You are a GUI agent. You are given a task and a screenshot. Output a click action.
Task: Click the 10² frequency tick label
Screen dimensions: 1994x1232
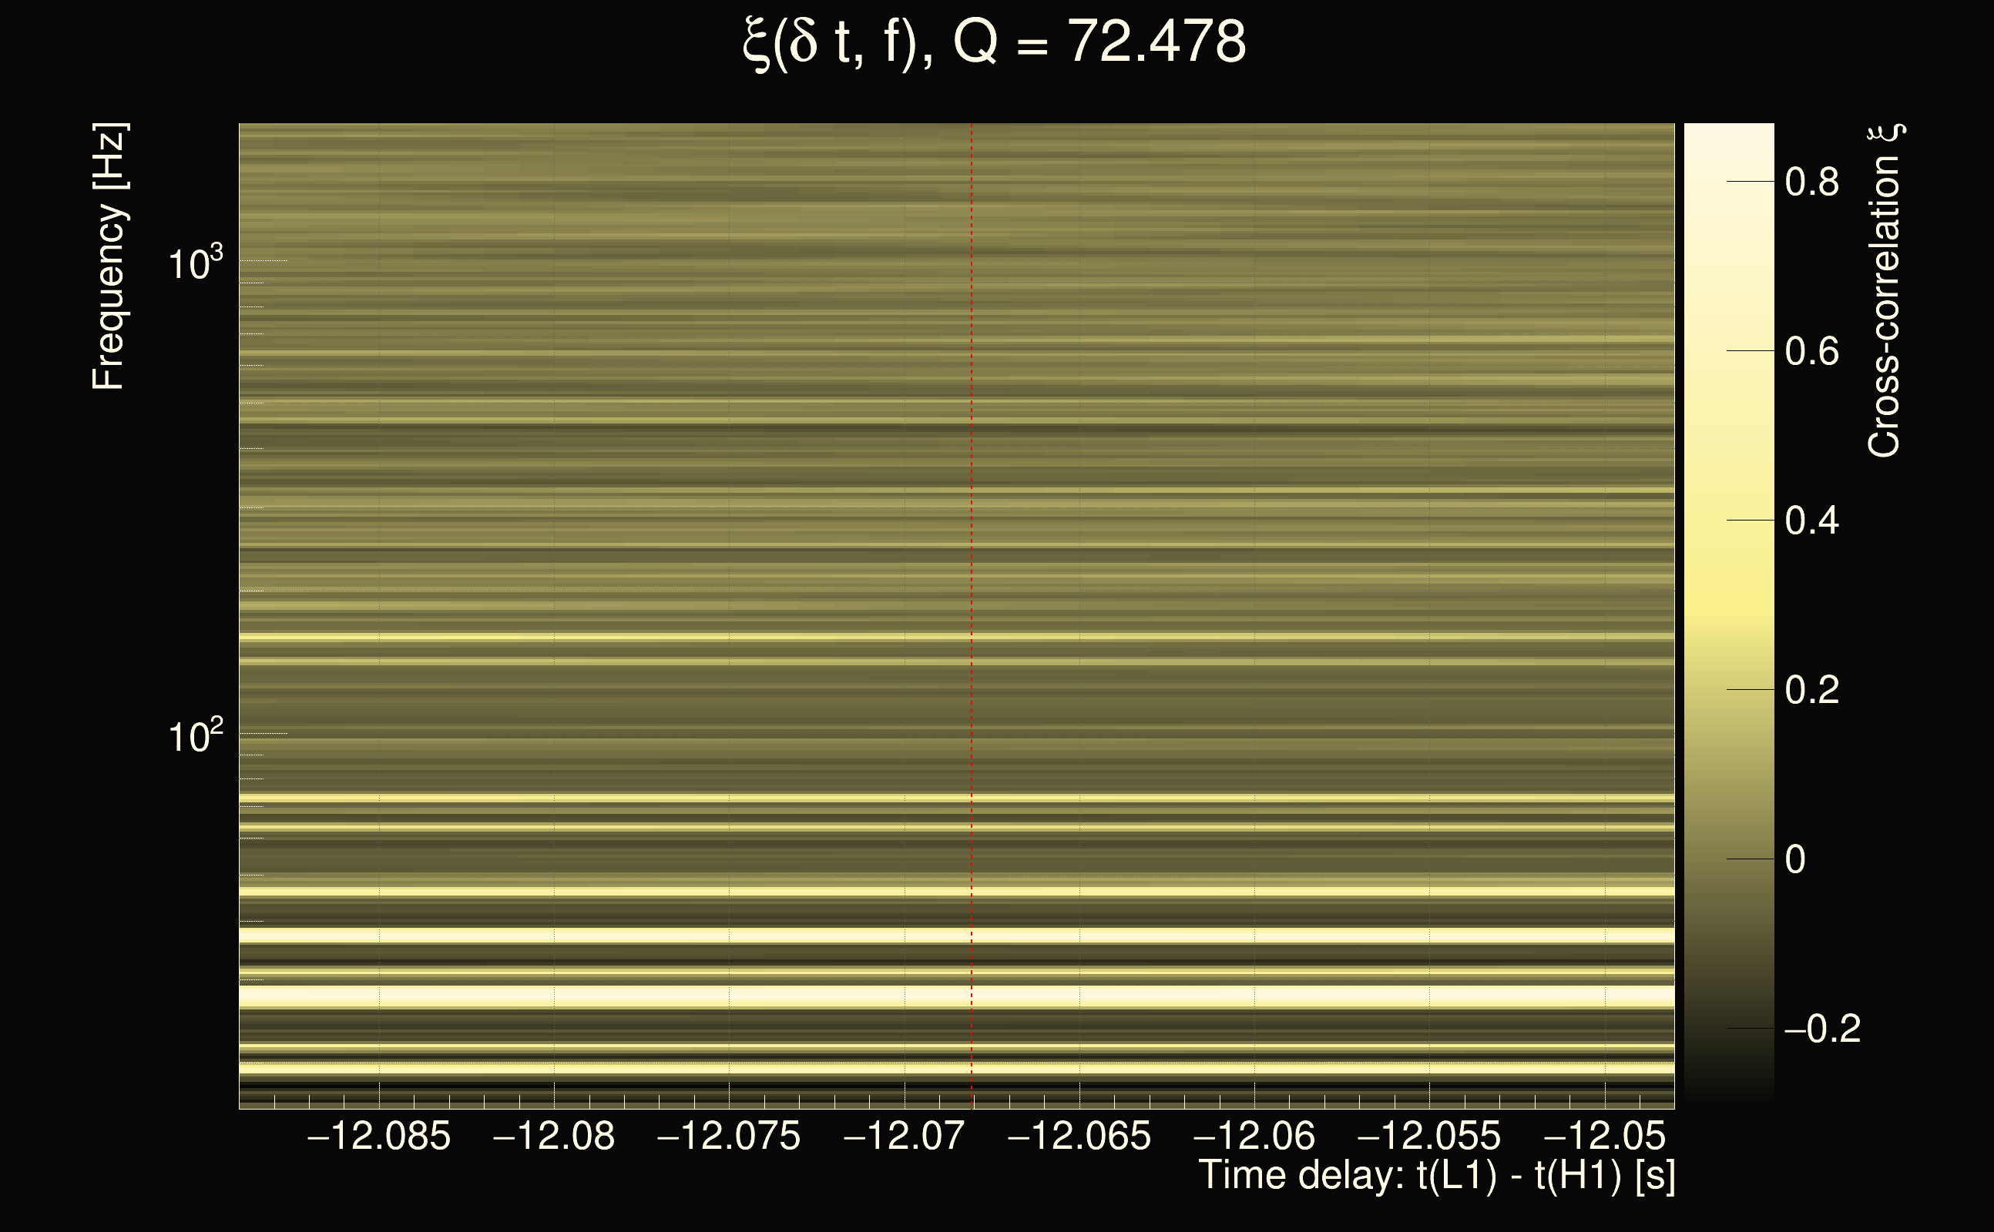pos(195,736)
